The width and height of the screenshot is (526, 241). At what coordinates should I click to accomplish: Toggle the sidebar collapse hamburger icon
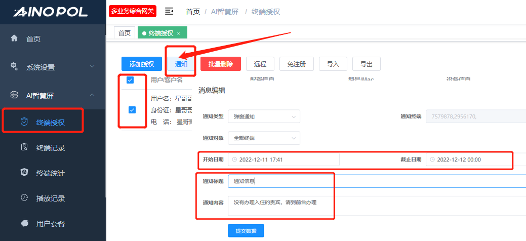pyautogui.click(x=169, y=11)
